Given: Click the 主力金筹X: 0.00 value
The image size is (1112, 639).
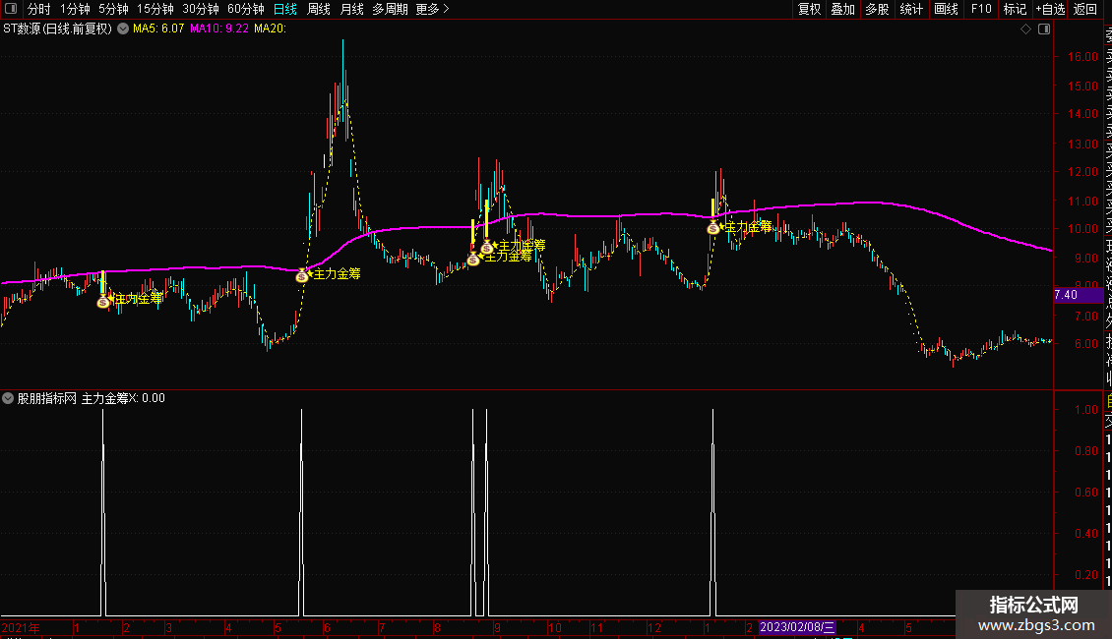Looking at the screenshot, I should pyautogui.click(x=123, y=398).
